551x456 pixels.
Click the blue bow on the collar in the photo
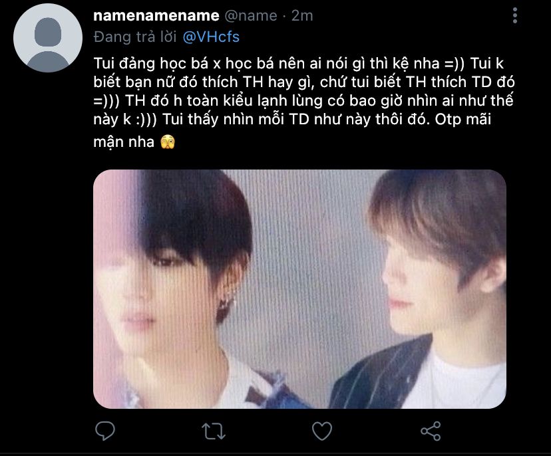click(x=271, y=389)
